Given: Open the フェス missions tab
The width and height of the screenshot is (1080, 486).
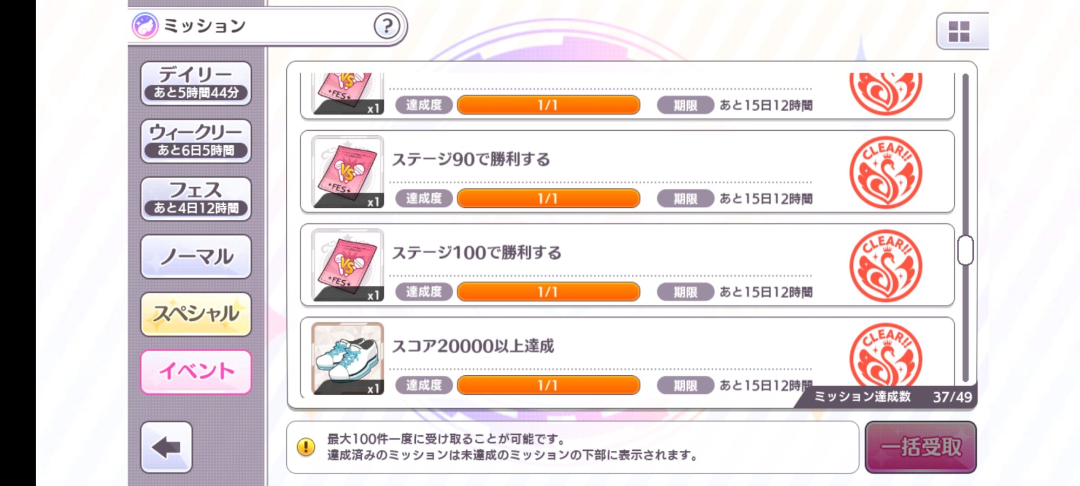Looking at the screenshot, I should [196, 199].
